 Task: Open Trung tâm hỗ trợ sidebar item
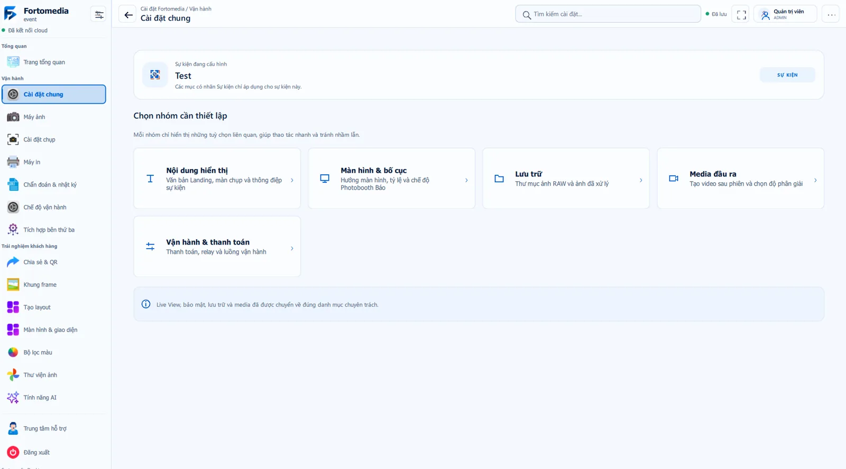click(x=54, y=429)
